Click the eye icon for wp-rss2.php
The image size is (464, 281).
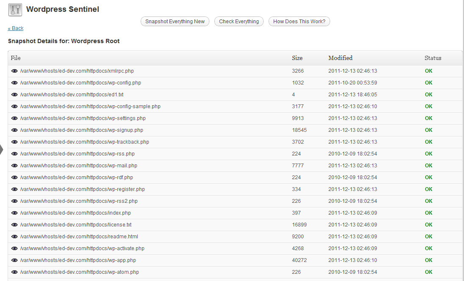pyautogui.click(x=14, y=201)
